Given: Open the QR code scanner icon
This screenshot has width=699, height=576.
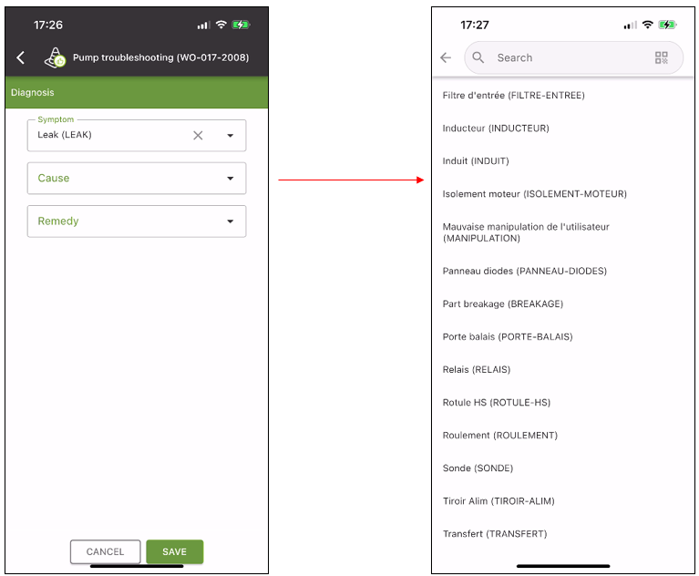Looking at the screenshot, I should coord(661,57).
